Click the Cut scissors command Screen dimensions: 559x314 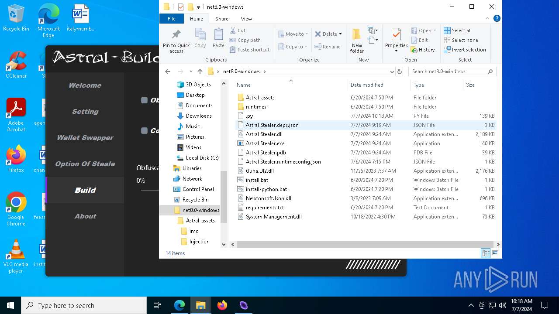point(238,31)
